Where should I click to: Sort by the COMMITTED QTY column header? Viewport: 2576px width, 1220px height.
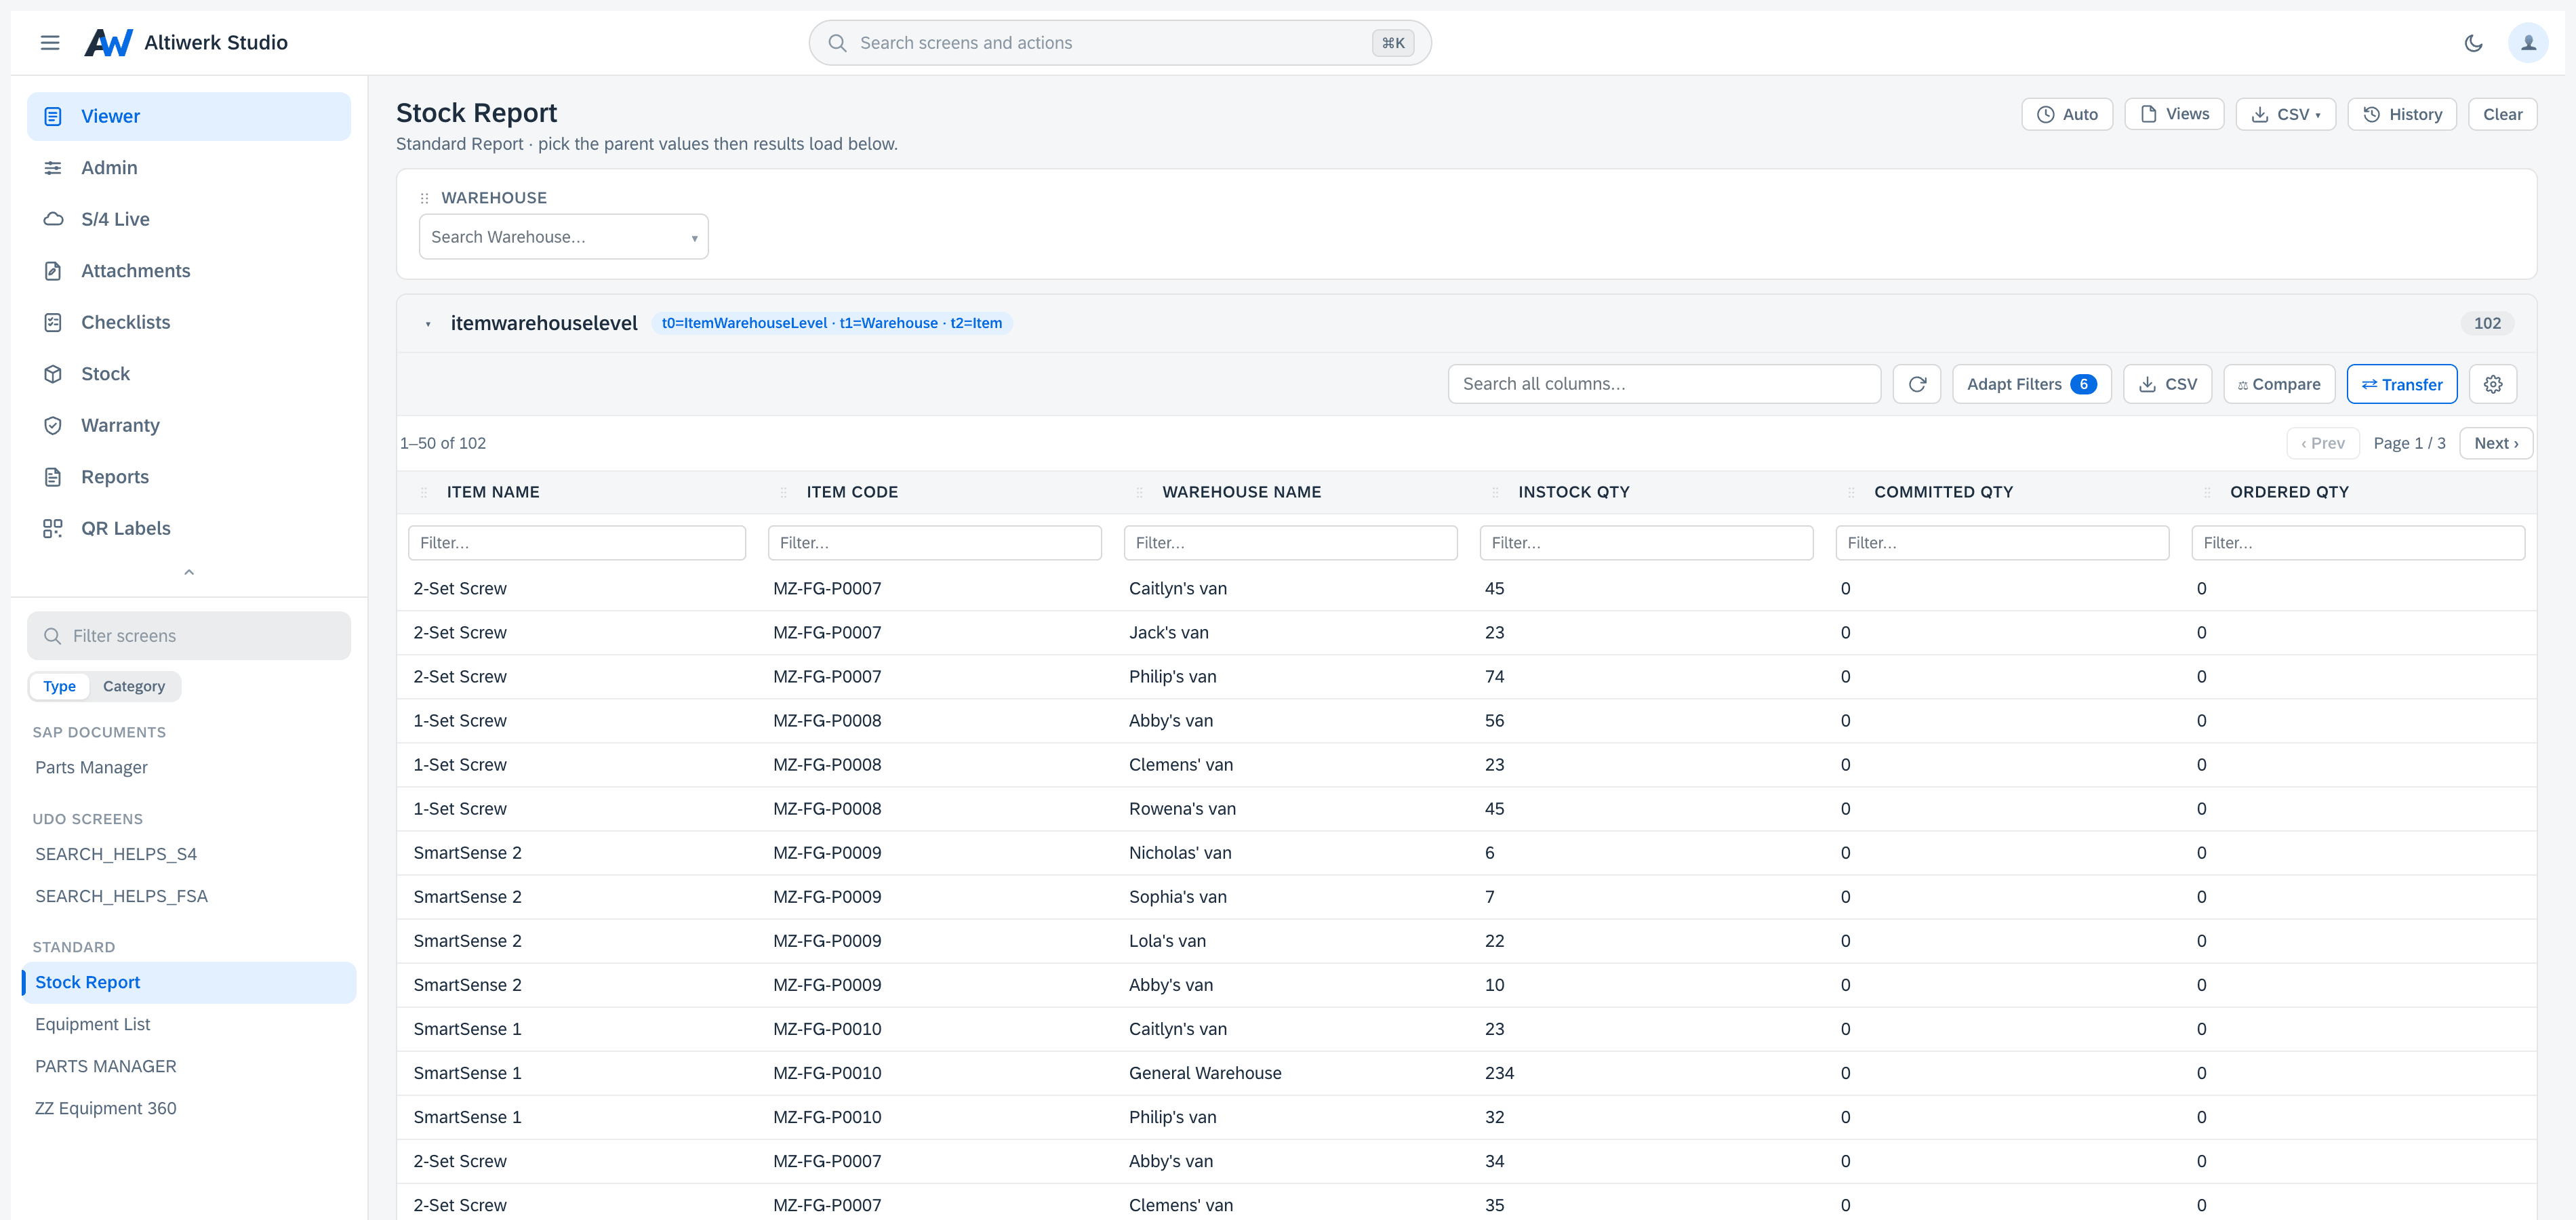click(1943, 492)
